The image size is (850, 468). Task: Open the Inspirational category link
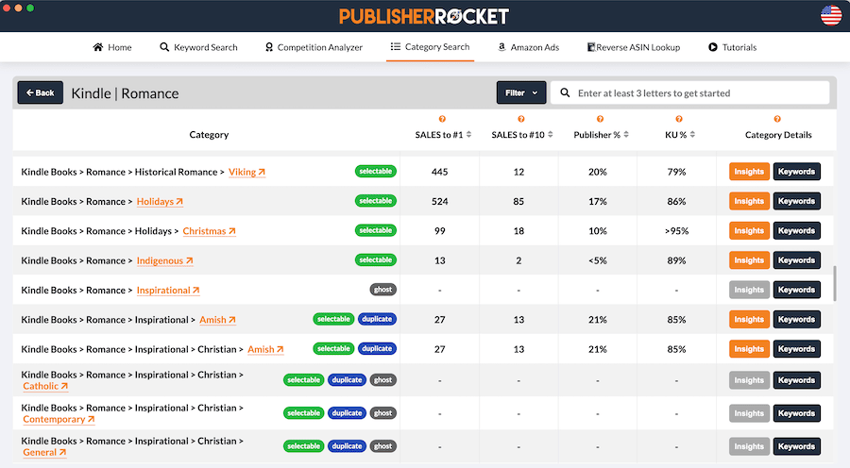168,291
